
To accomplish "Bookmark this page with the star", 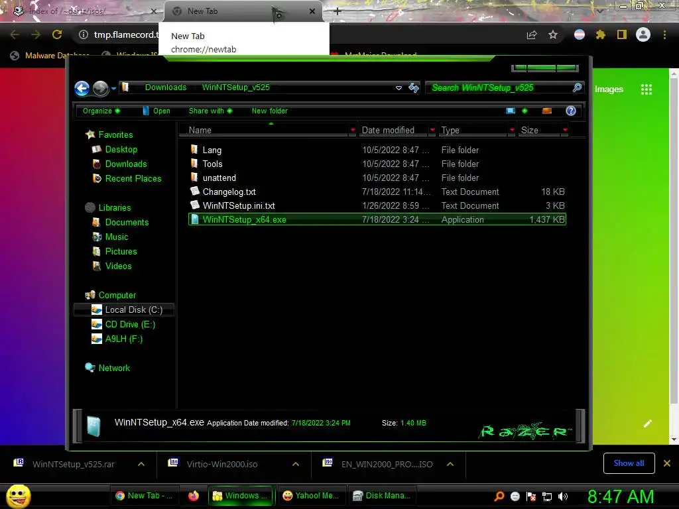I will tap(553, 34).
